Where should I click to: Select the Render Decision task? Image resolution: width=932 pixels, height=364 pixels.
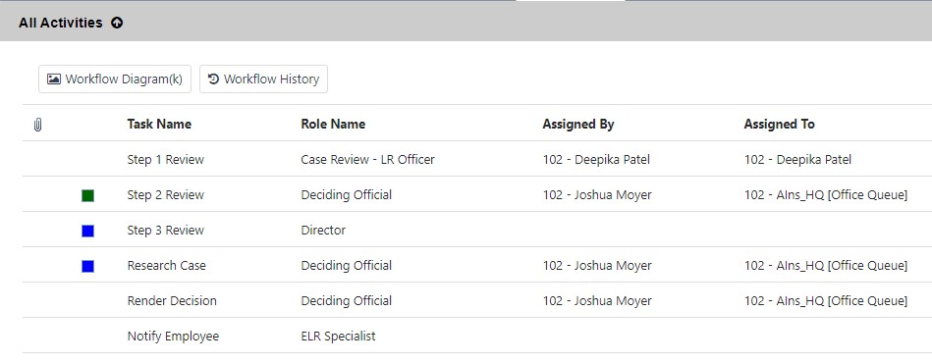pos(172,300)
